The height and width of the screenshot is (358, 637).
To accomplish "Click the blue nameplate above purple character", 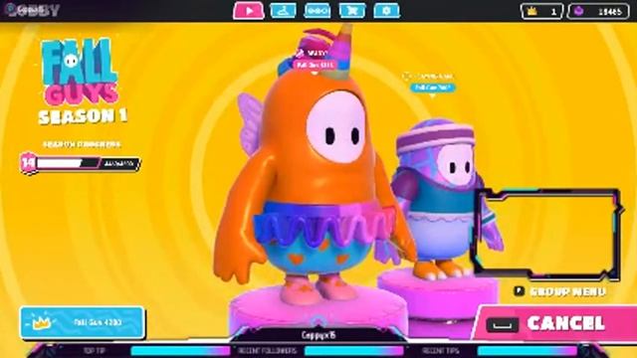I will (x=433, y=88).
